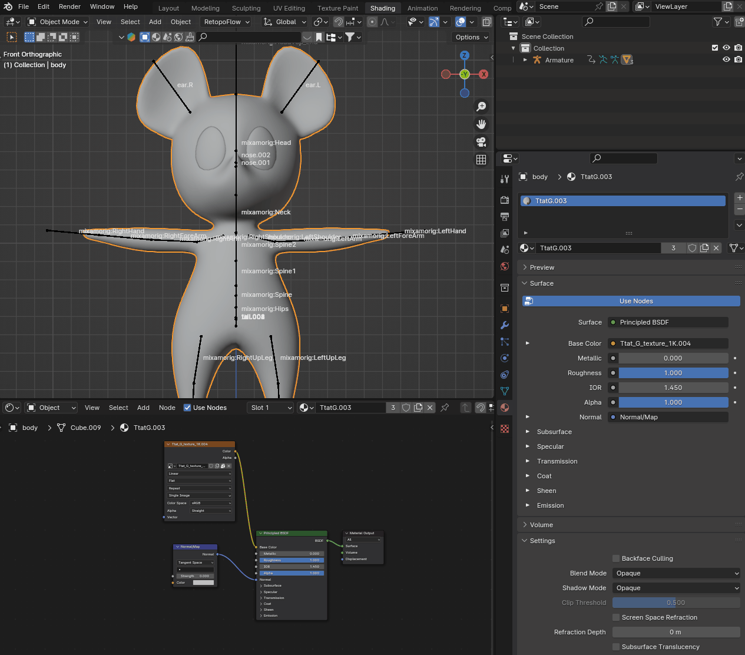
Task: Select the Tweak select tool icon
Action: tap(12, 37)
